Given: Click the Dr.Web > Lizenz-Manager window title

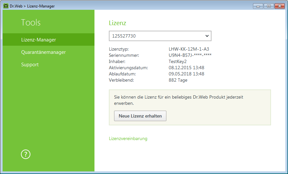Looking at the screenshot, I should click(x=32, y=6).
